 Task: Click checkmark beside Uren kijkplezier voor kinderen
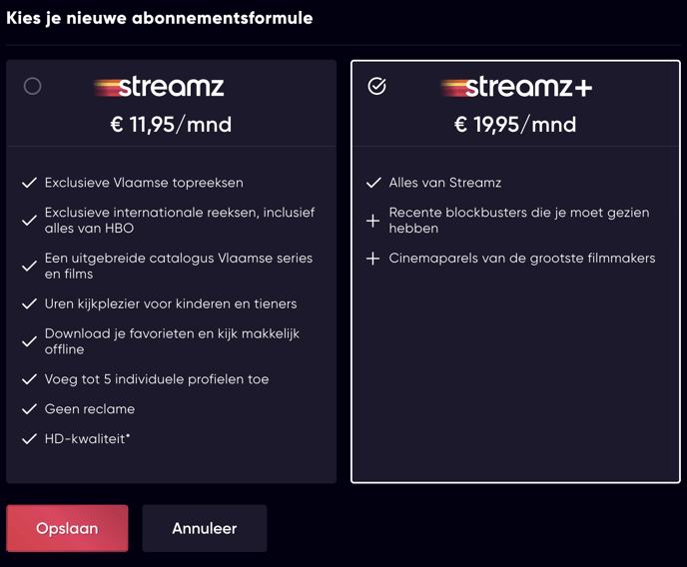(x=29, y=303)
